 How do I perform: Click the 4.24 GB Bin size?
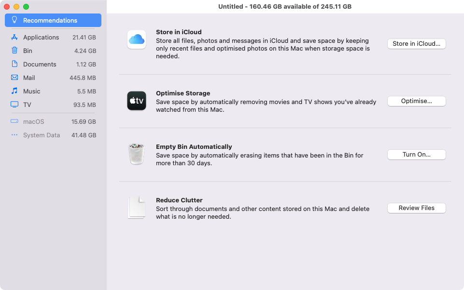[85, 51]
